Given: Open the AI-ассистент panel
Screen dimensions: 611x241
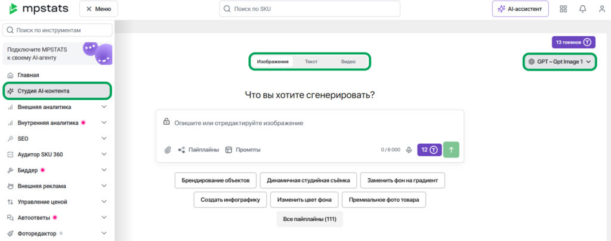Looking at the screenshot, I should [x=520, y=8].
